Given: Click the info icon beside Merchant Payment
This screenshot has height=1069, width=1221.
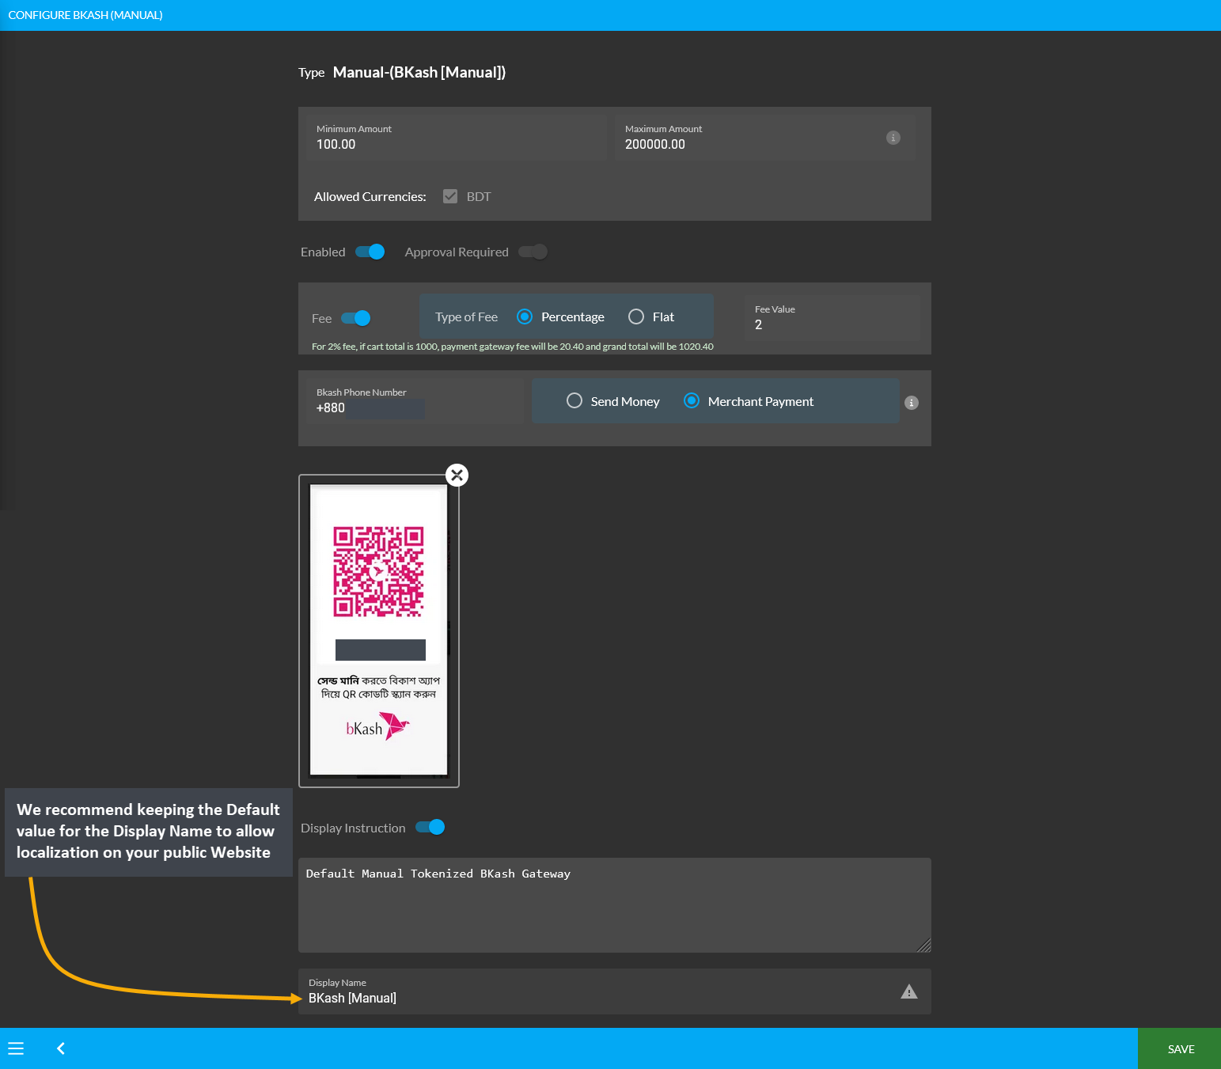Looking at the screenshot, I should 912,403.
